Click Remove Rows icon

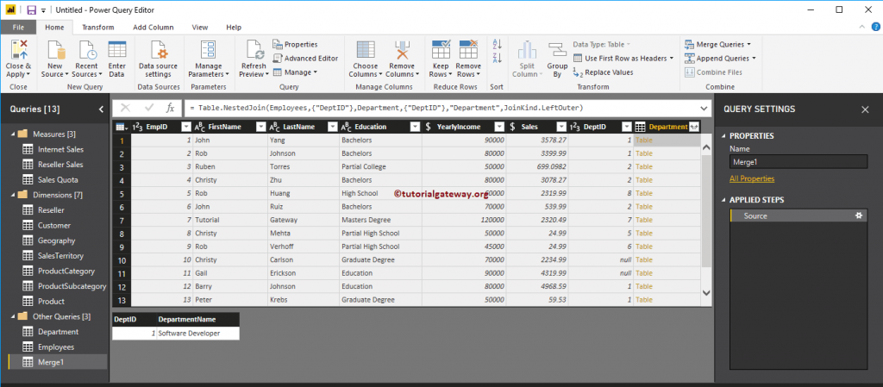click(468, 49)
